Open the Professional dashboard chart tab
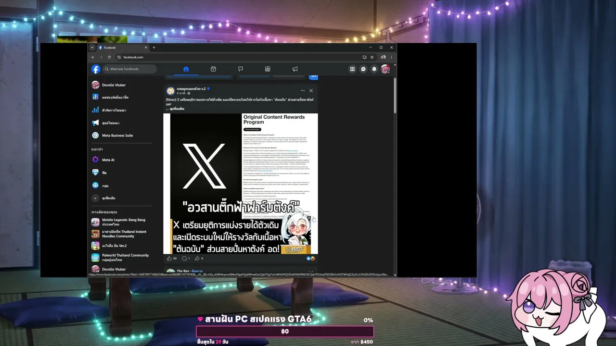Image resolution: width=616 pixels, height=346 pixels. [x=268, y=69]
